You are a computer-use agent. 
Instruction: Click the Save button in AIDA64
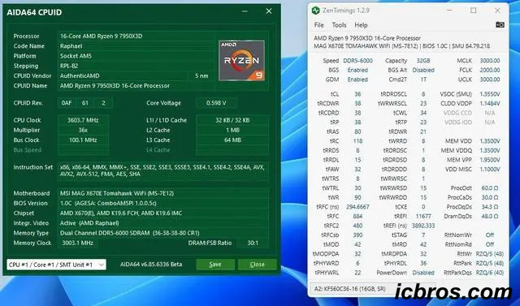(x=215, y=265)
